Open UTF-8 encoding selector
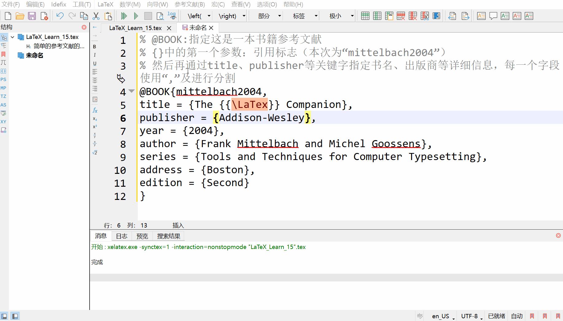 tap(472, 316)
